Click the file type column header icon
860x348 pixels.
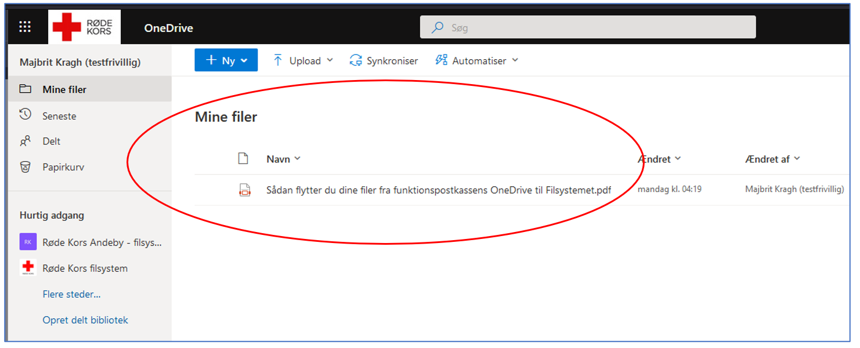244,158
